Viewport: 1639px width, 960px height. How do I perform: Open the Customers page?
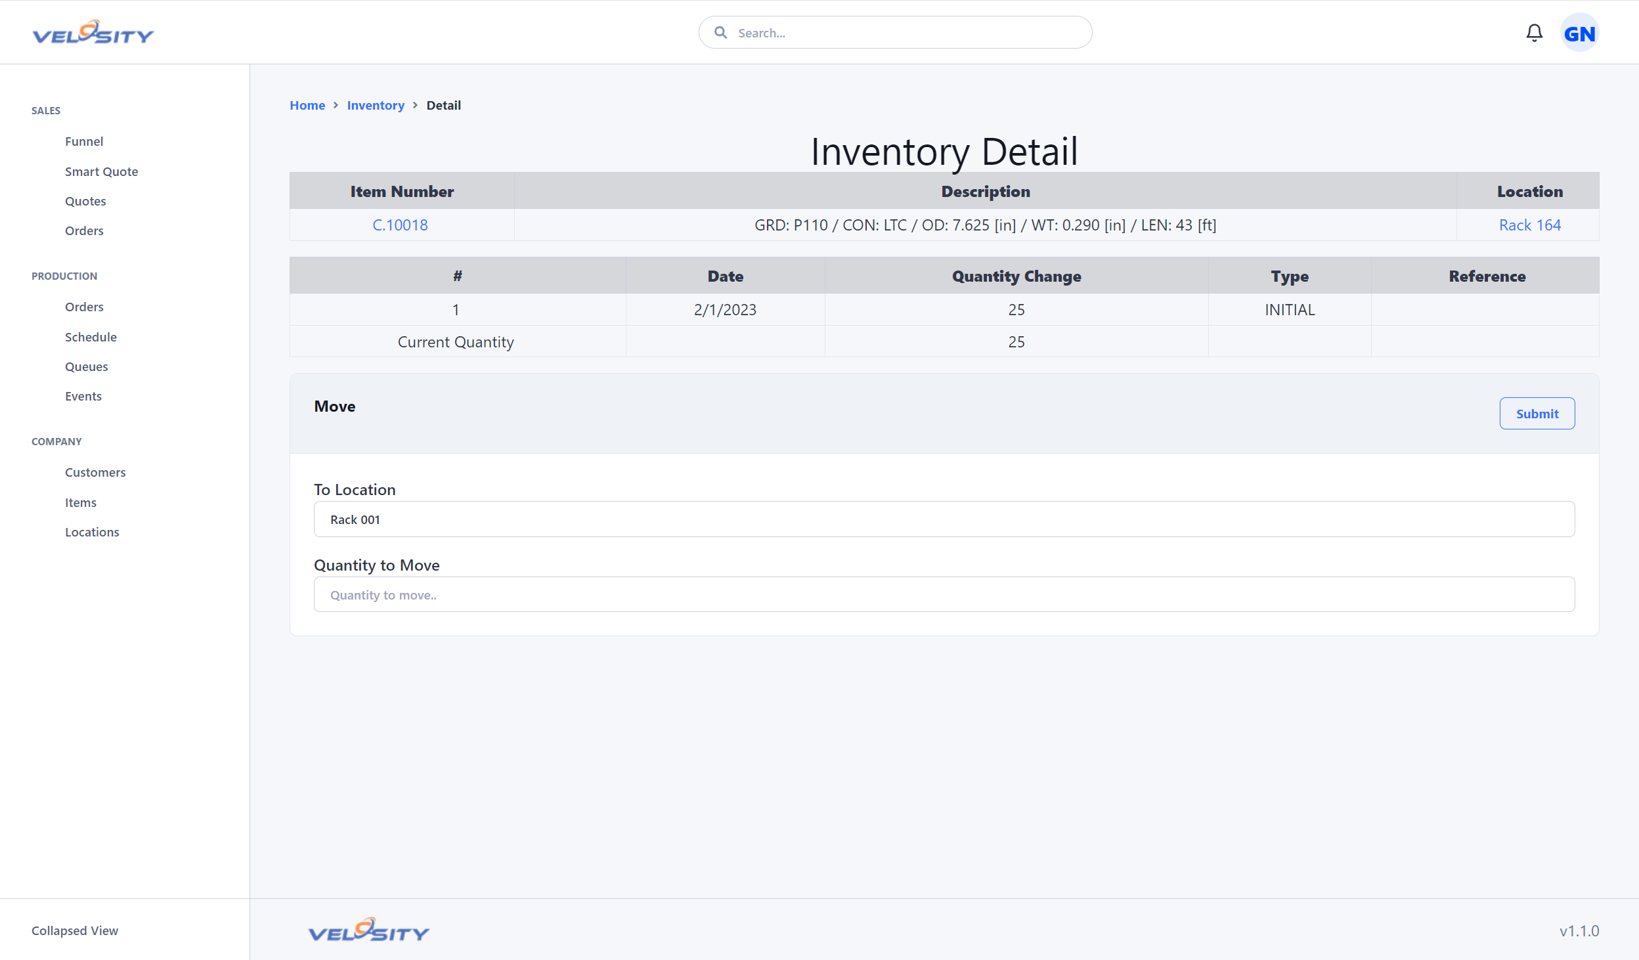[95, 472]
